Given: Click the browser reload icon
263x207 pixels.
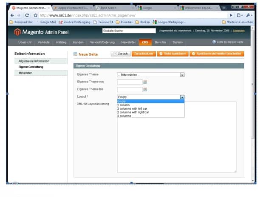Looking at the screenshot, I should tap(26, 15).
